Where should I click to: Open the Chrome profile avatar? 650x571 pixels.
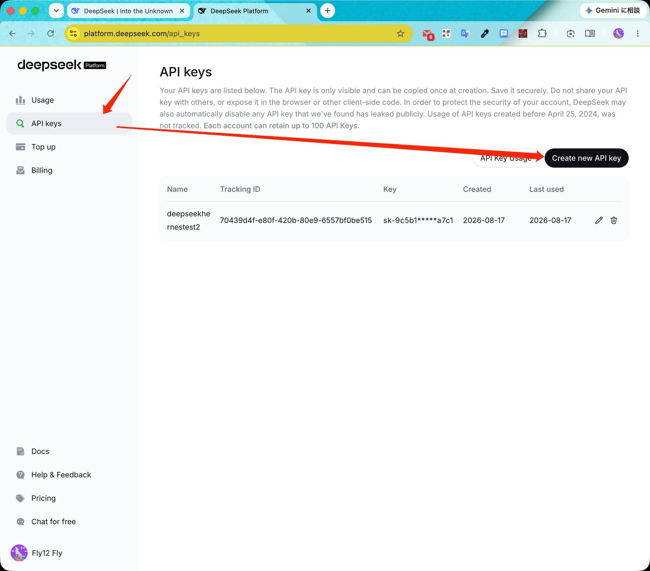click(619, 33)
